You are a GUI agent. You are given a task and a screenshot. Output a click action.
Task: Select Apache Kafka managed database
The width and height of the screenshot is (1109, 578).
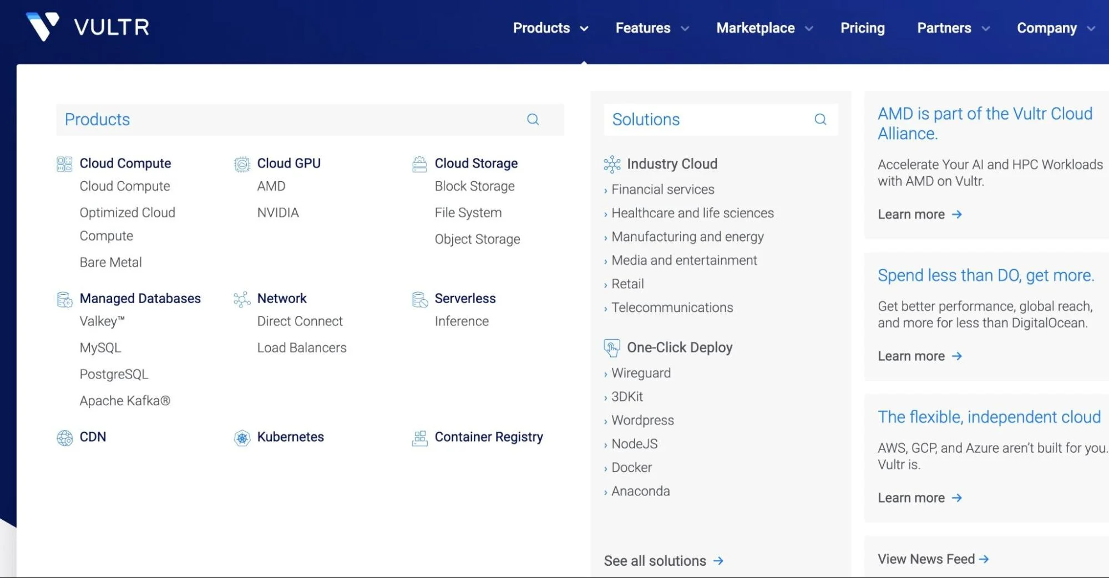[125, 401]
